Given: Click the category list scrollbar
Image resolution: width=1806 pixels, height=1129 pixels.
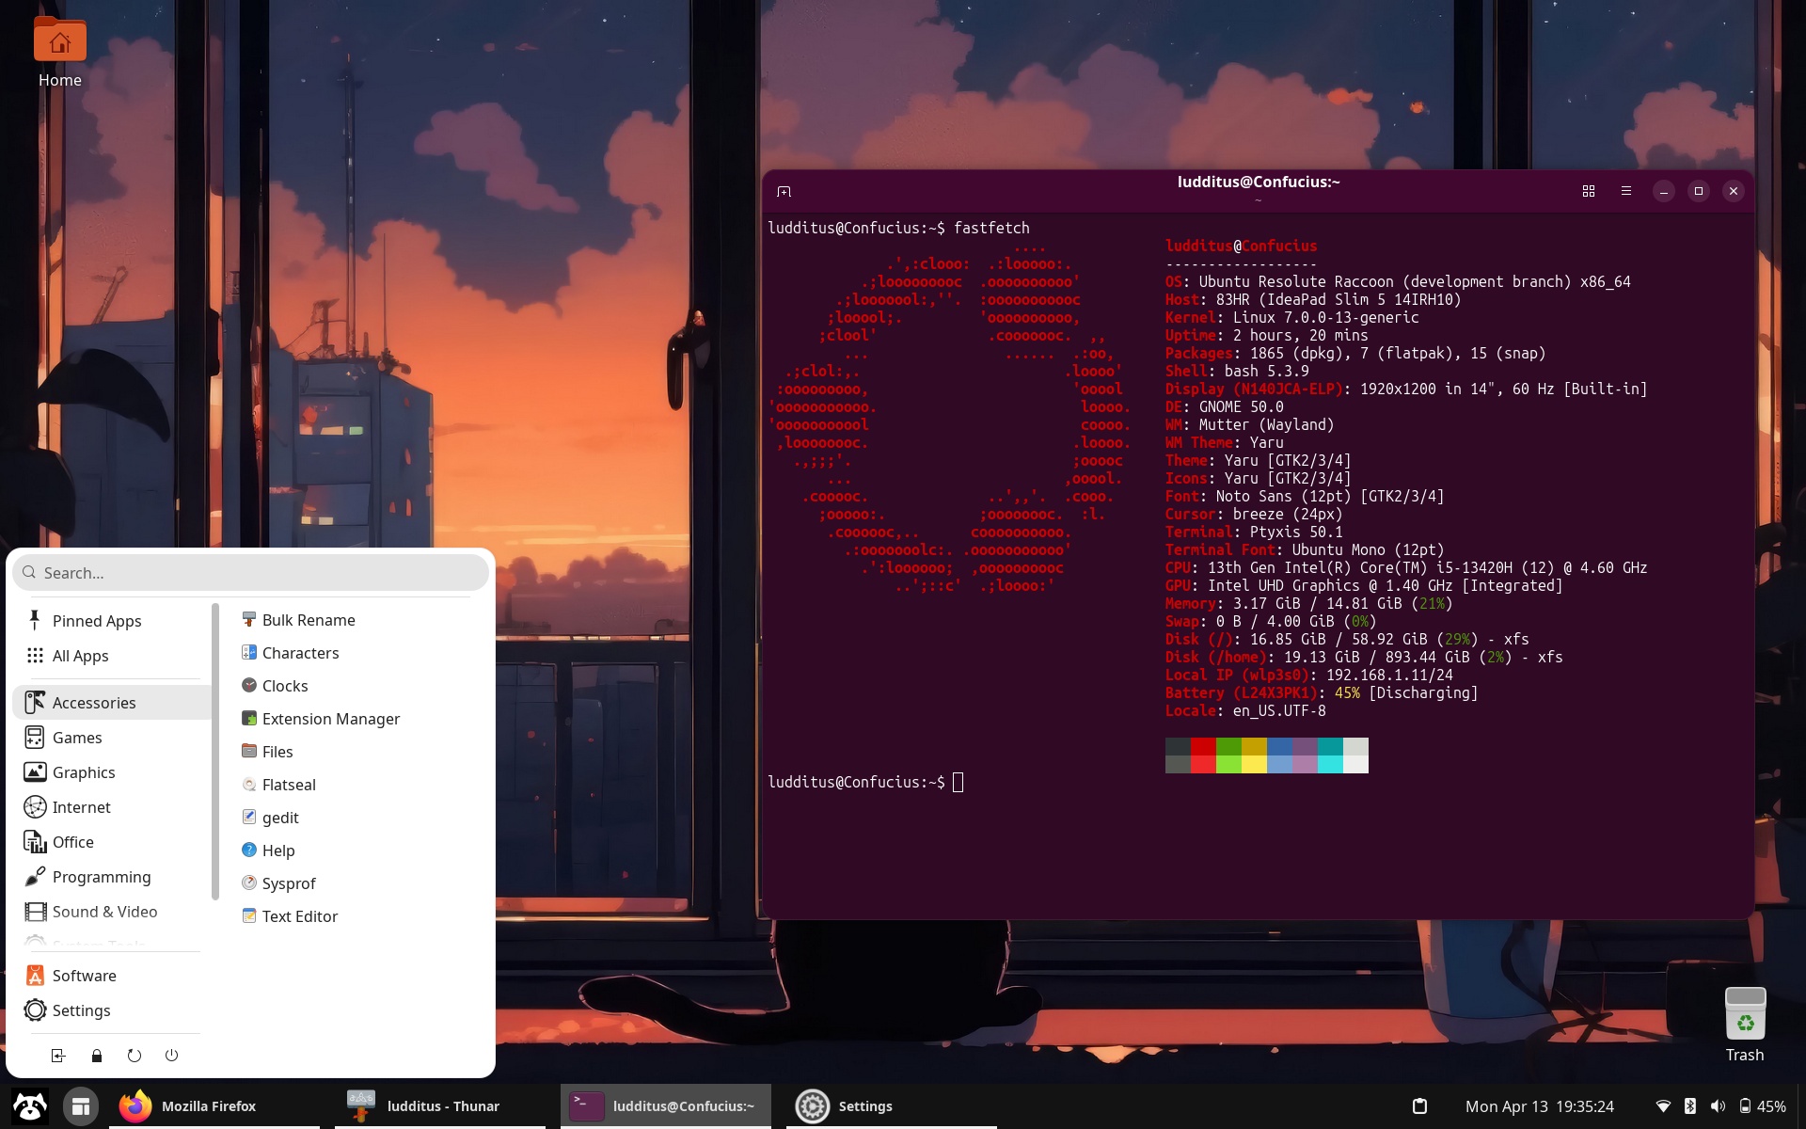Looking at the screenshot, I should [215, 753].
